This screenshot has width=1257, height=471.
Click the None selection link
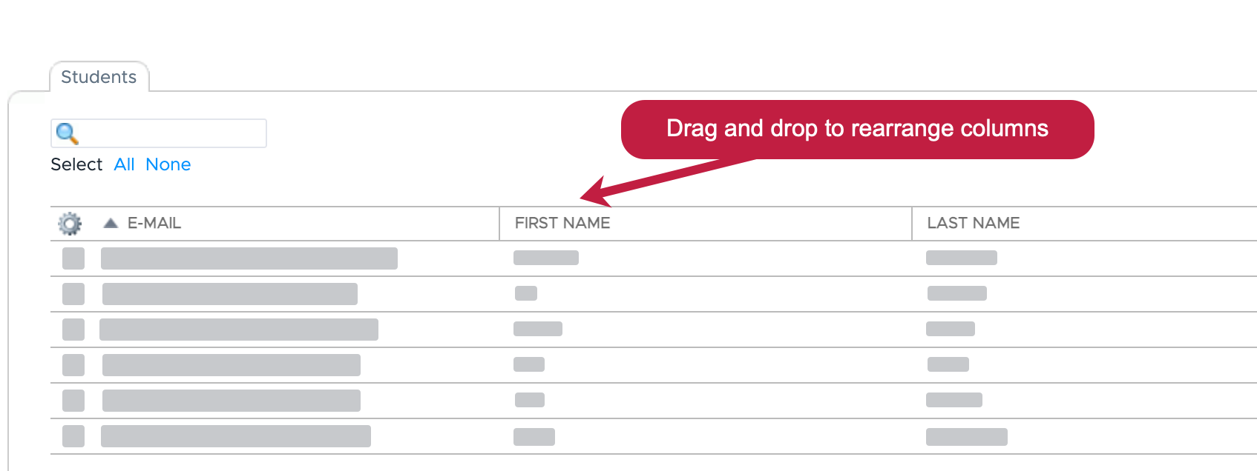click(168, 164)
